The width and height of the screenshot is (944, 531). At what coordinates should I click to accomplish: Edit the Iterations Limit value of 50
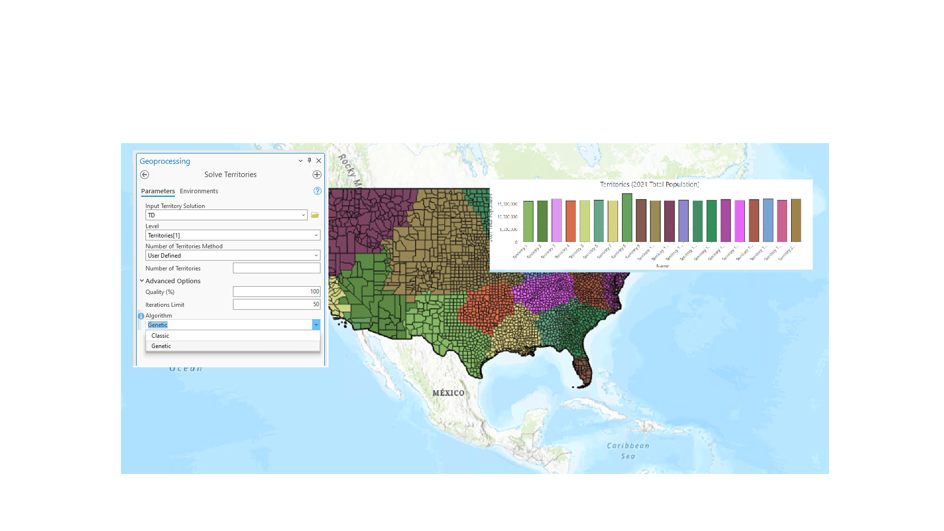click(276, 304)
